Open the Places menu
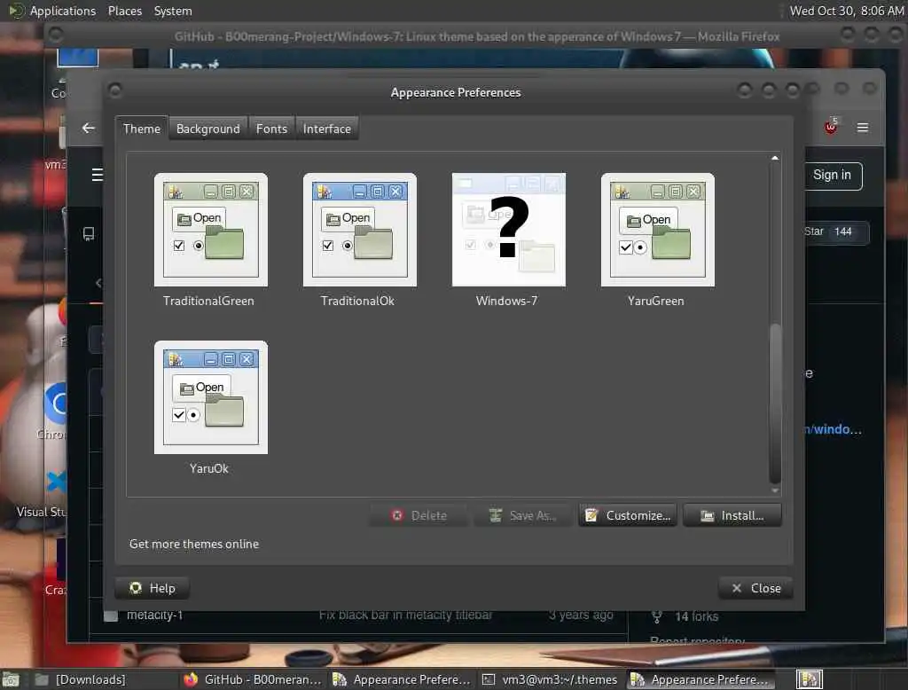908x690 pixels. coord(124,11)
